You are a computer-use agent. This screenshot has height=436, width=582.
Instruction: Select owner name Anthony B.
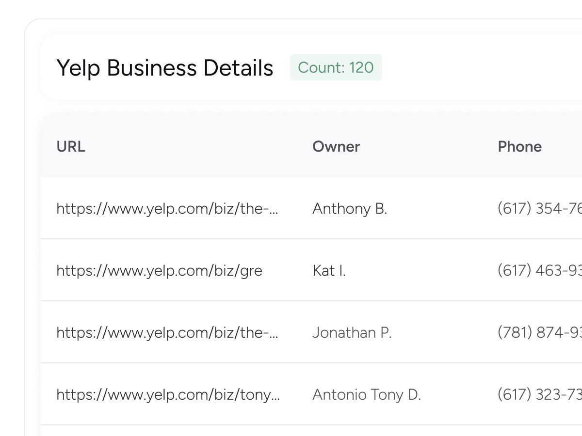[350, 209]
